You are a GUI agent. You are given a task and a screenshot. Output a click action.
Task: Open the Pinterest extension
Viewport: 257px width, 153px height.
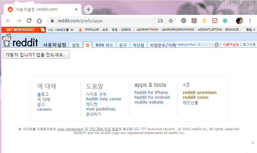coord(183,21)
